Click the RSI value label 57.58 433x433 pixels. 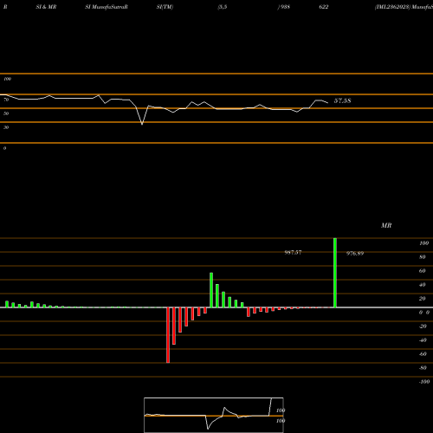pyautogui.click(x=342, y=100)
